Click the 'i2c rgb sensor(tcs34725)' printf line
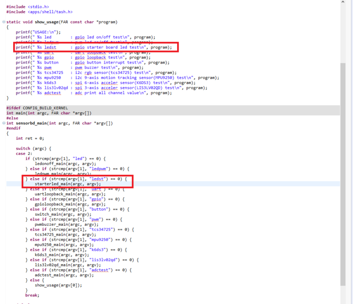The width and height of the screenshot is (360, 304). point(96,72)
